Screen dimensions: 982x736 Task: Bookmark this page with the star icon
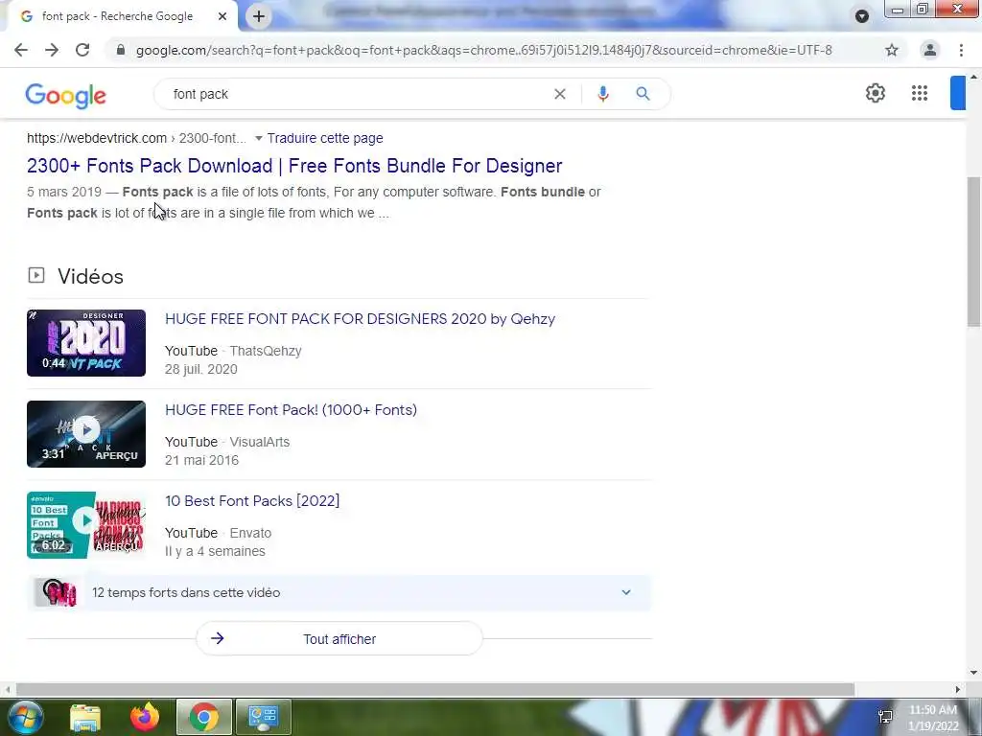892,50
